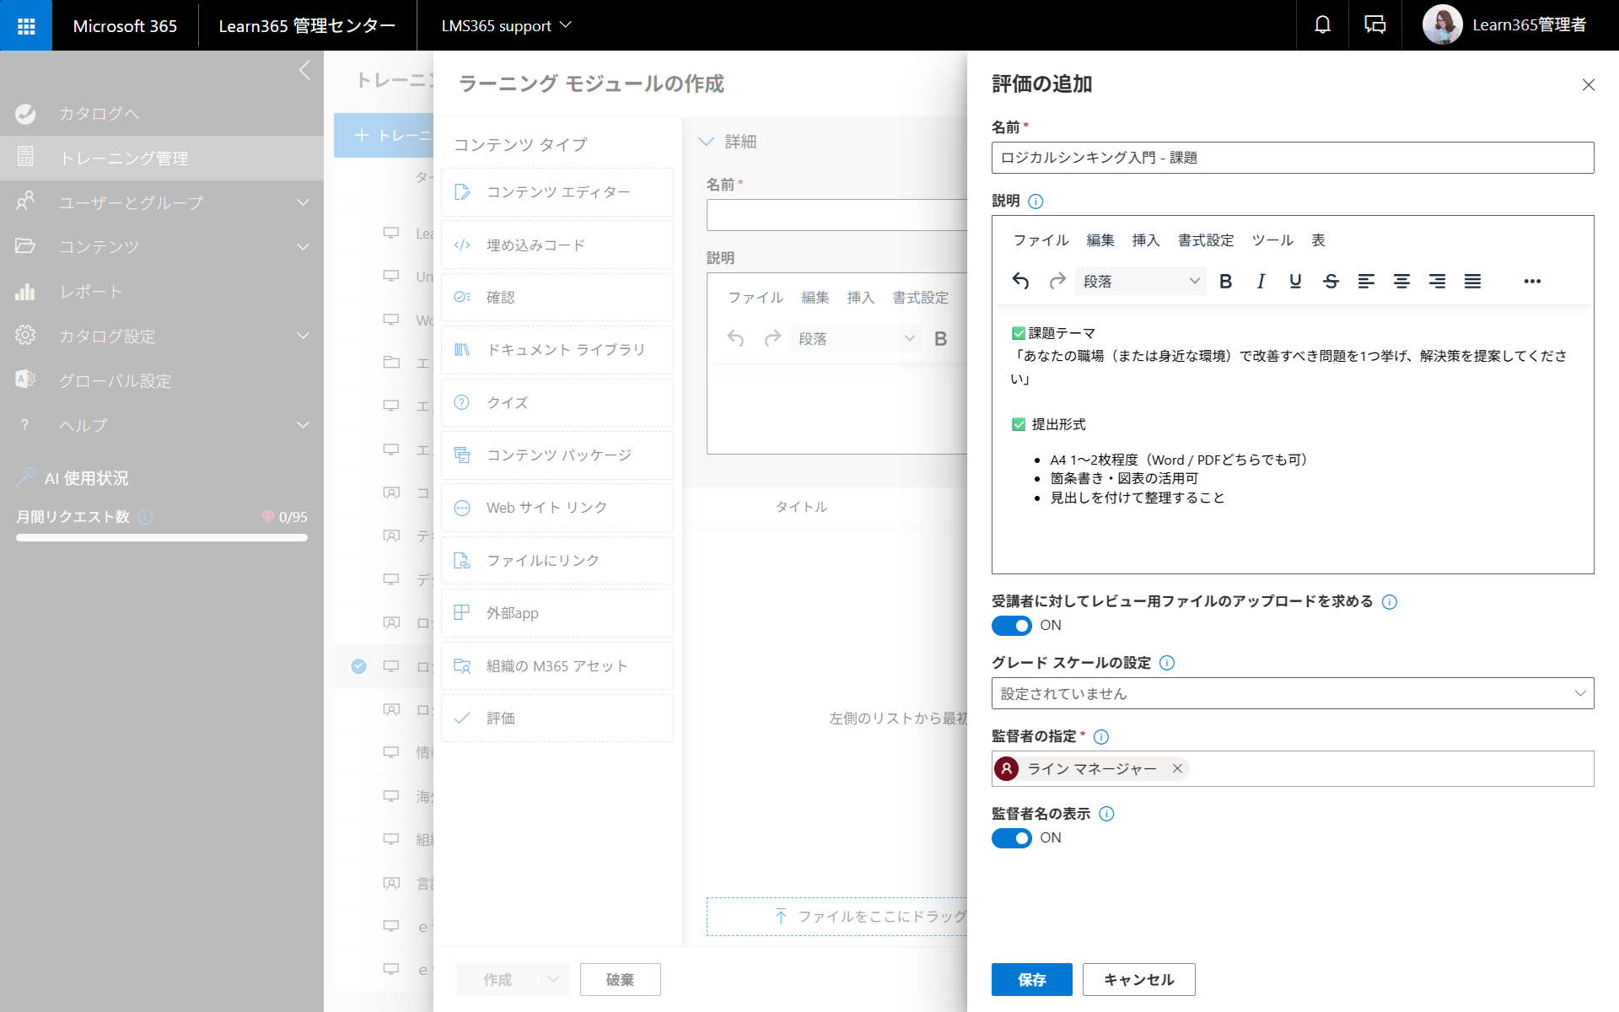Viewport: 1619px width, 1012px height.
Task: Open トレーニング管理 in sidebar
Action: 162,158
